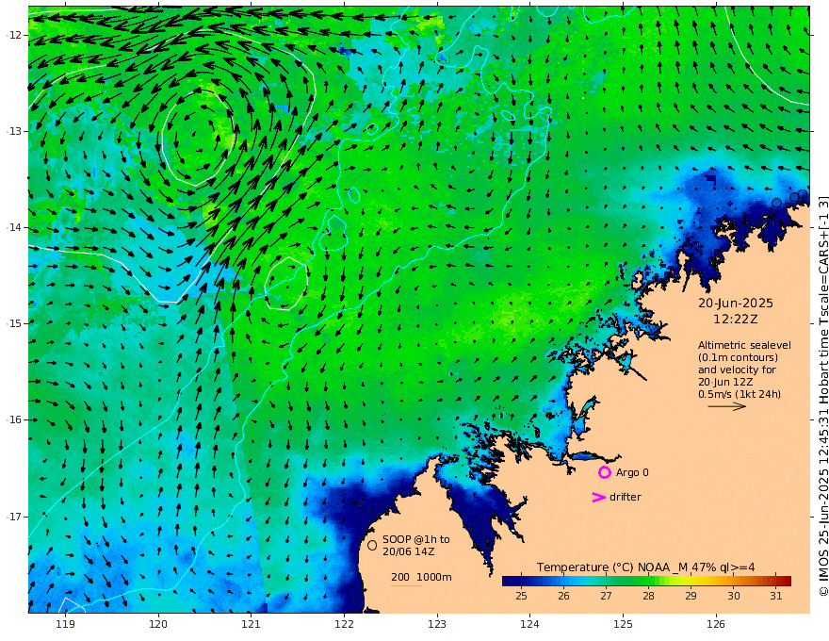Click the cyan 200m depth contour legend line
The width and height of the screenshot is (829, 641).
tap(406, 585)
